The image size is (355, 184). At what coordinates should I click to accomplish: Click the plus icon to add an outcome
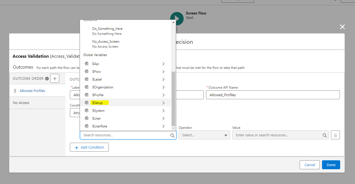point(55,79)
